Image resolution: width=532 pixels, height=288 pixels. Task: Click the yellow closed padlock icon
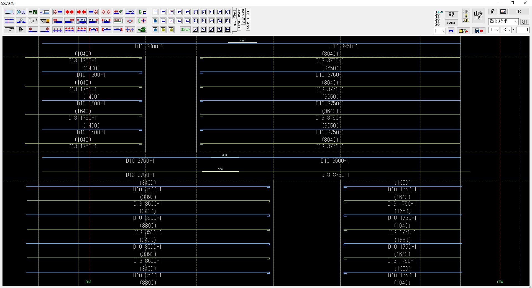(163, 29)
